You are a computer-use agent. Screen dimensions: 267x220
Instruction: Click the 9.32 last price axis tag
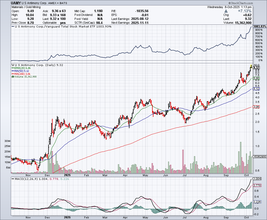point(256,68)
